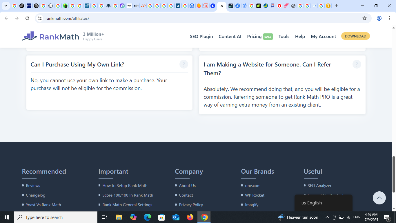Screen dimensions: 396x223
Task: Switch to the gold '1' coin tab
Action: coord(328,6)
